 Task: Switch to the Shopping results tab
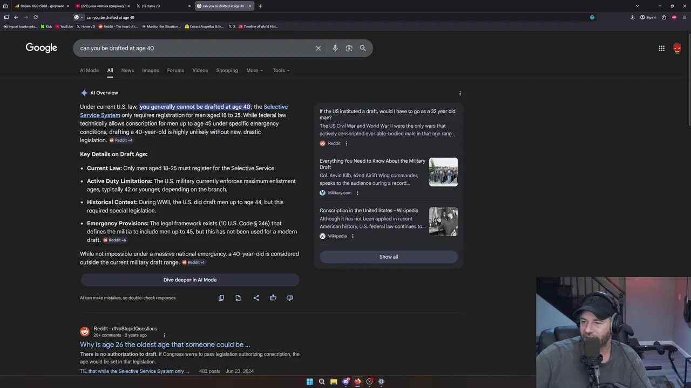[227, 70]
